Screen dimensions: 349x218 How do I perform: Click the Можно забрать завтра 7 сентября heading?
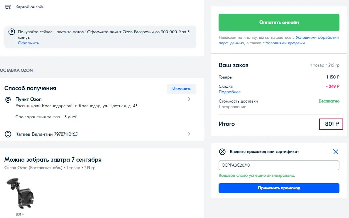tap(53, 160)
